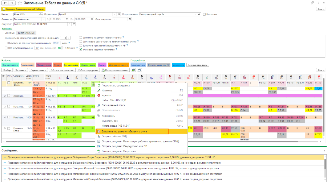The image size is (327, 183).
Task: Open Регистрация рабочего времени по данным СКУД document
Action: [141, 141]
